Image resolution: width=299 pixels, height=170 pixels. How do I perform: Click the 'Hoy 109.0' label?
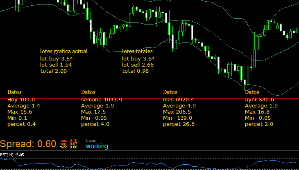pos(21,99)
